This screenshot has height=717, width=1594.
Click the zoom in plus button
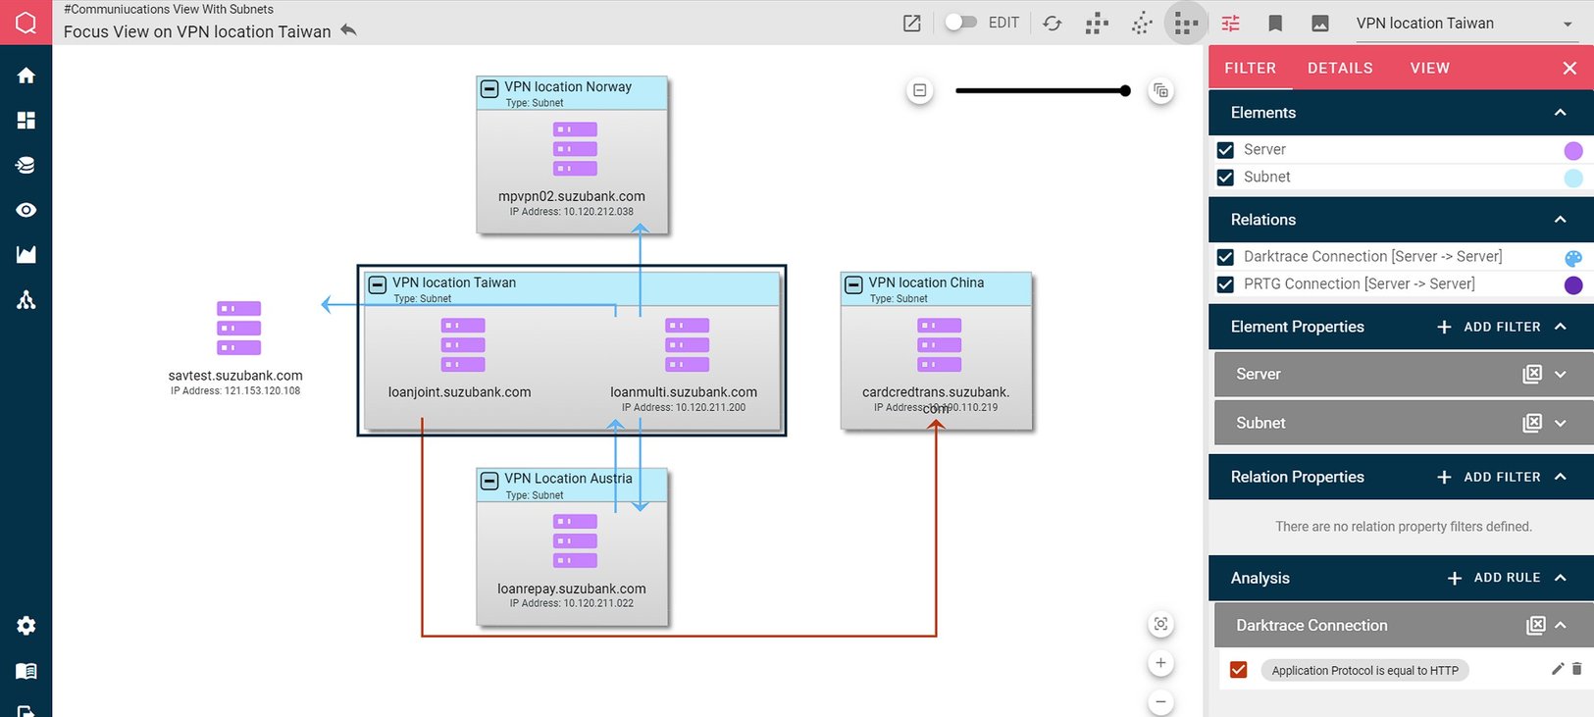click(1160, 663)
